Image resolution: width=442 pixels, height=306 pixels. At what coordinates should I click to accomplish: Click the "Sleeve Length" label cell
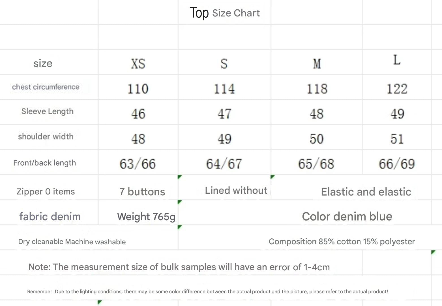coord(47,112)
